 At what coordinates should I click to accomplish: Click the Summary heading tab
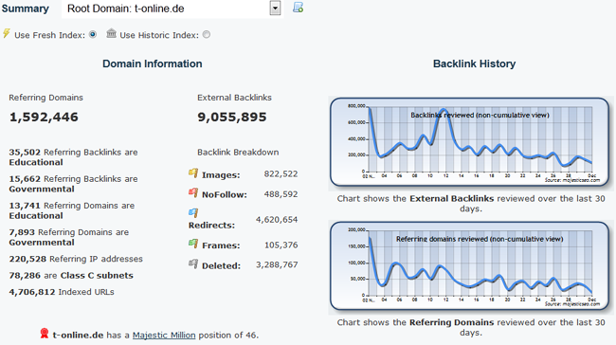point(26,9)
